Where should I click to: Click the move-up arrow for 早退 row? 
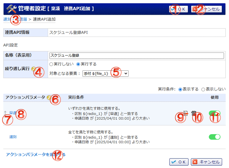(x=5, y=113)
